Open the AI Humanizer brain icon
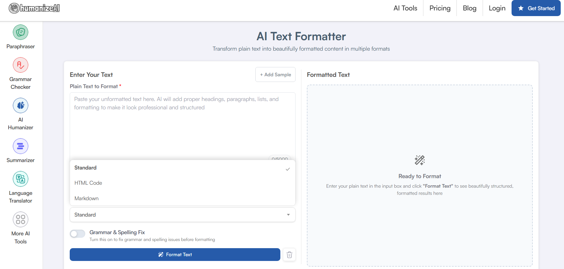This screenshot has width=564, height=269. (21, 105)
